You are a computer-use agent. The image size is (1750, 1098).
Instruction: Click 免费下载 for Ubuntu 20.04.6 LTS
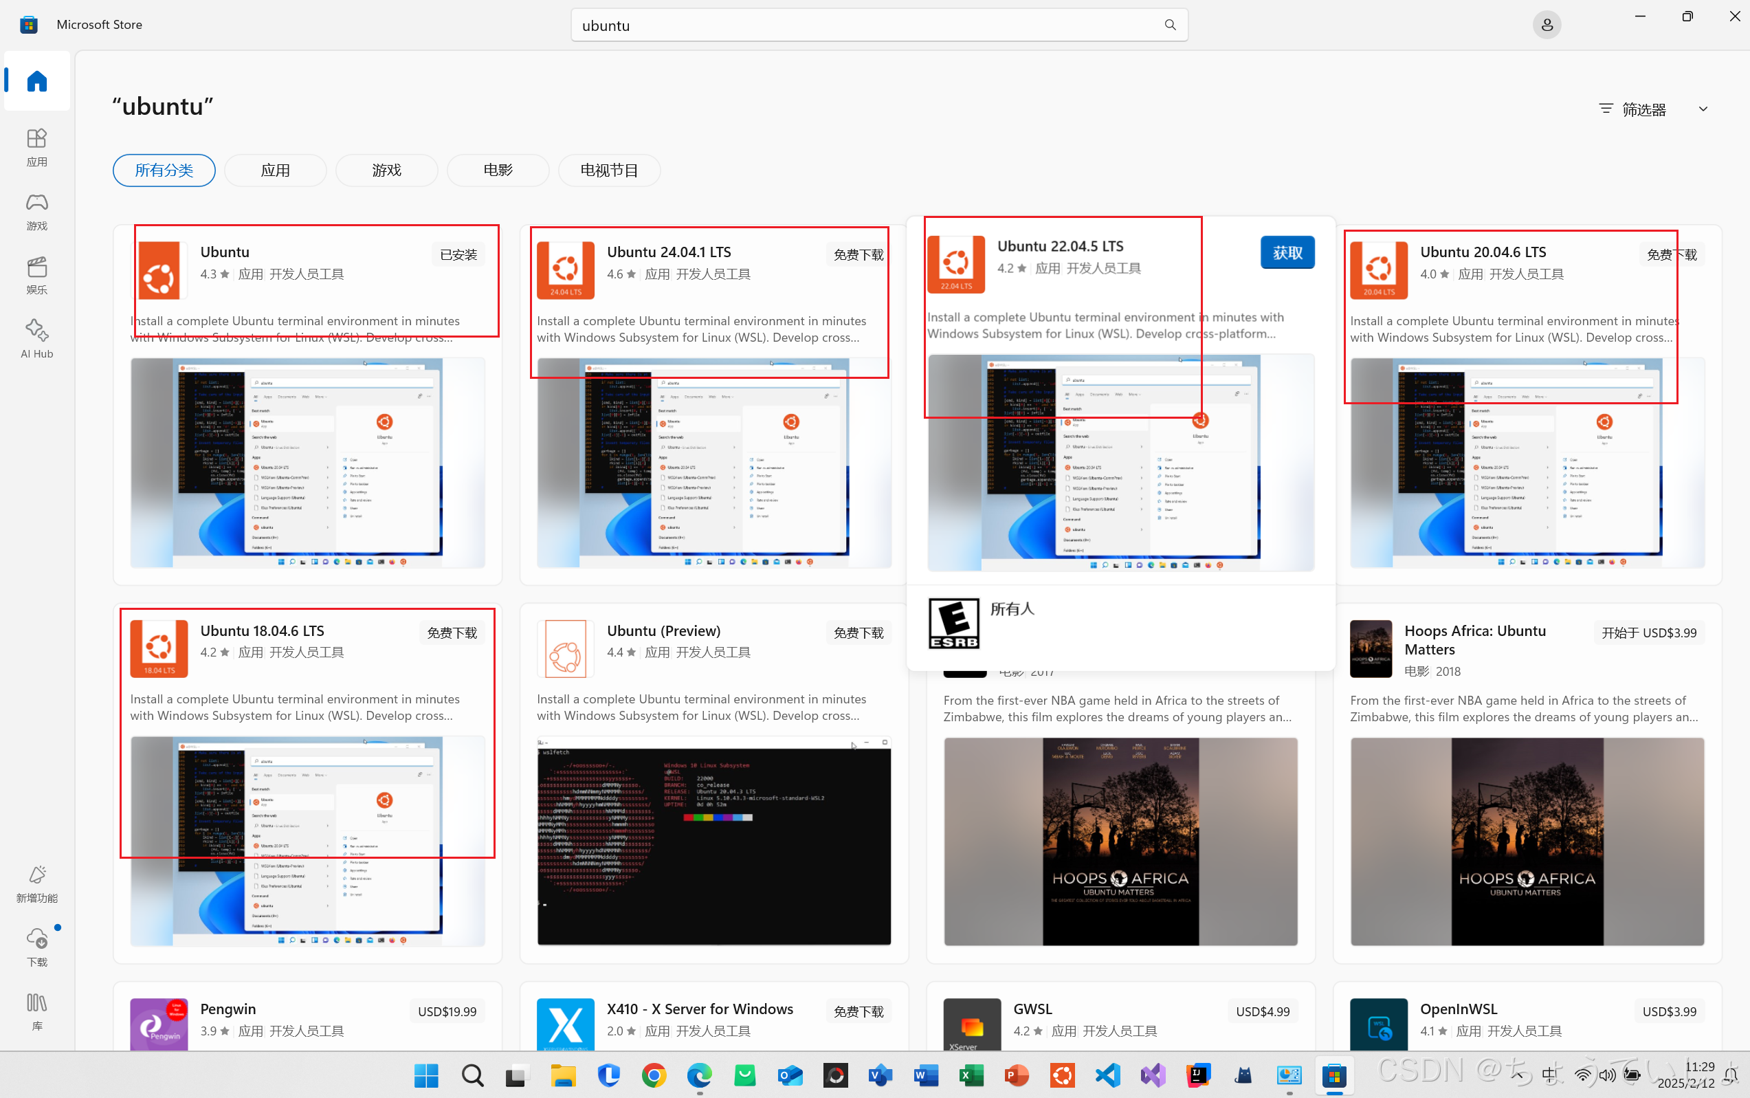pos(1672,255)
